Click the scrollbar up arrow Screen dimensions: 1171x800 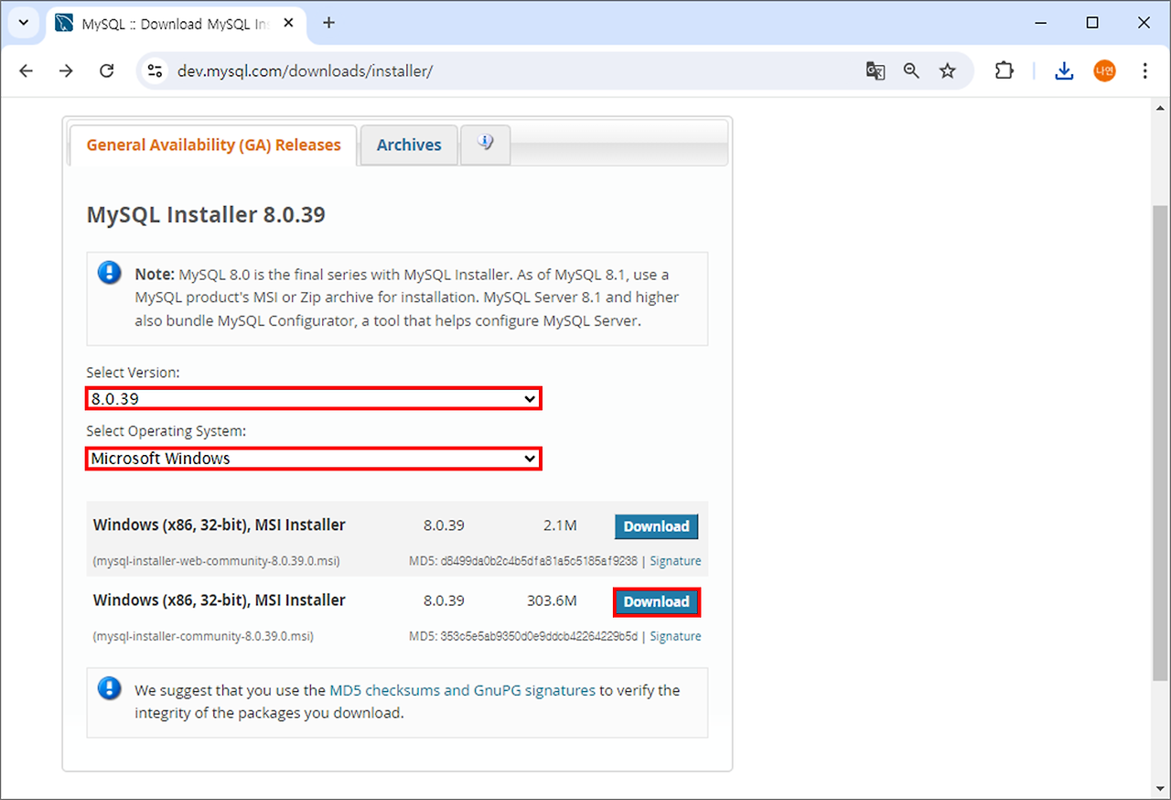click(x=1159, y=107)
